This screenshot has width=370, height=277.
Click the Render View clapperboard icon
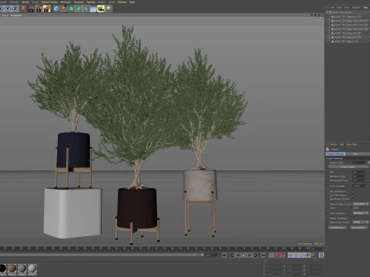click(x=32, y=8)
